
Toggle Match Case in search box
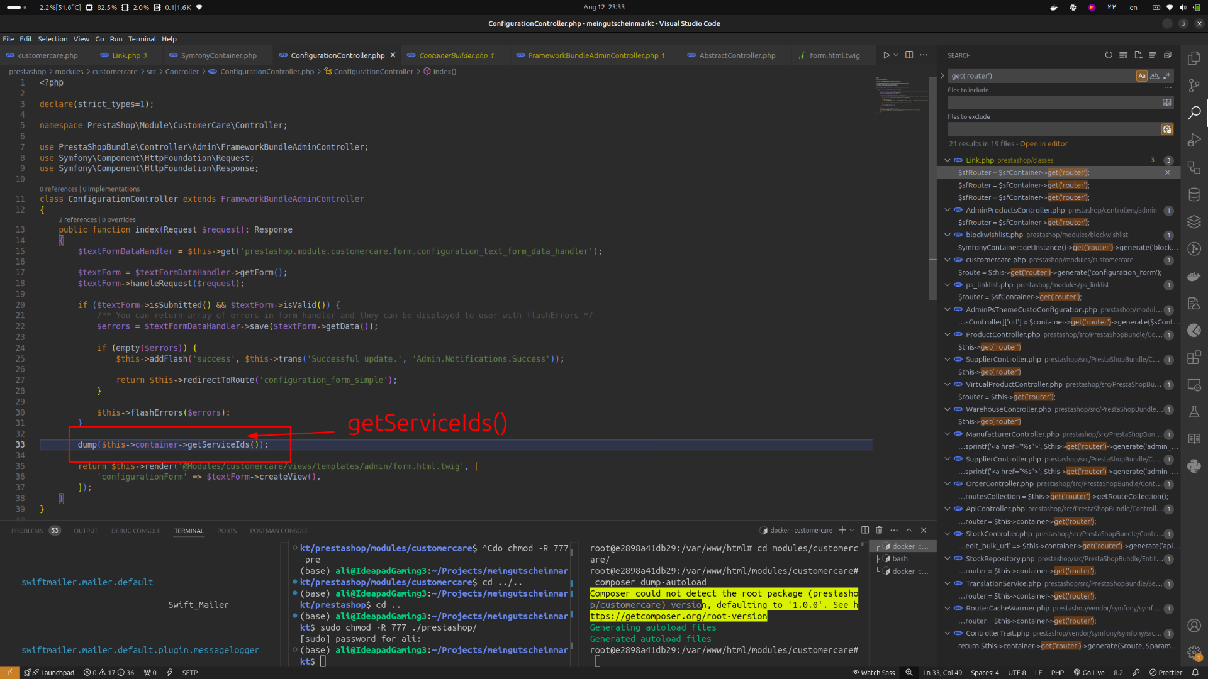pyautogui.click(x=1141, y=75)
